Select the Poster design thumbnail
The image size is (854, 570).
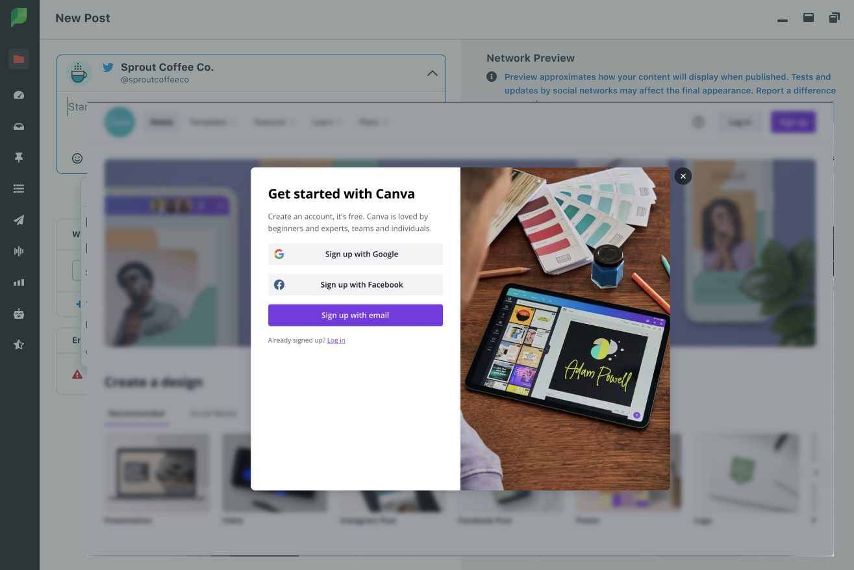(628, 473)
